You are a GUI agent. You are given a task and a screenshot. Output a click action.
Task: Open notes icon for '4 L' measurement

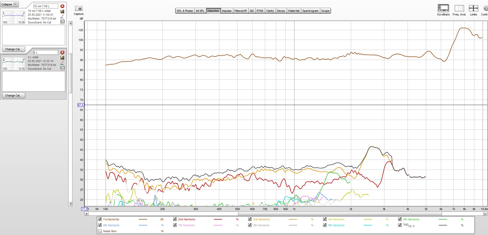[62, 68]
